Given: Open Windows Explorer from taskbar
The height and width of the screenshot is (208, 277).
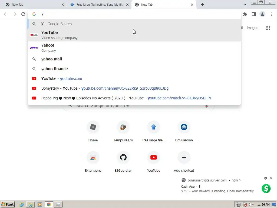Looking at the screenshot, I should click(31, 205).
